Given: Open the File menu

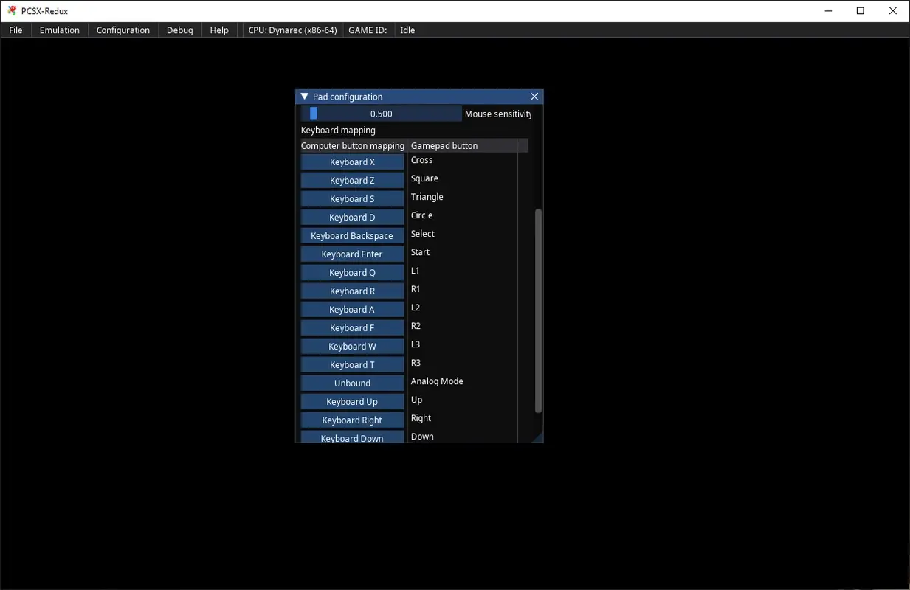Looking at the screenshot, I should tap(15, 30).
